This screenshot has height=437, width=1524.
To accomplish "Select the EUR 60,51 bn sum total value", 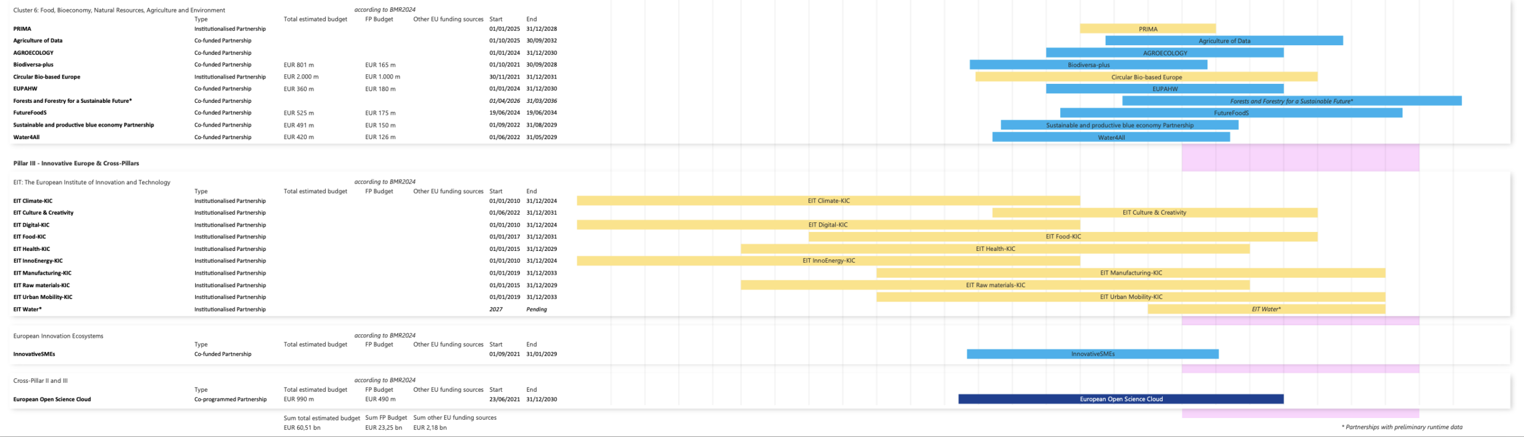I will pos(302,427).
